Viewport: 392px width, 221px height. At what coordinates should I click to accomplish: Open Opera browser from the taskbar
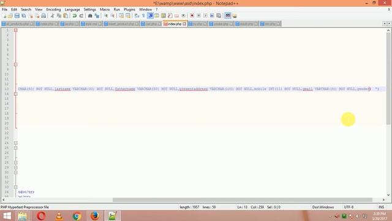coord(41,215)
